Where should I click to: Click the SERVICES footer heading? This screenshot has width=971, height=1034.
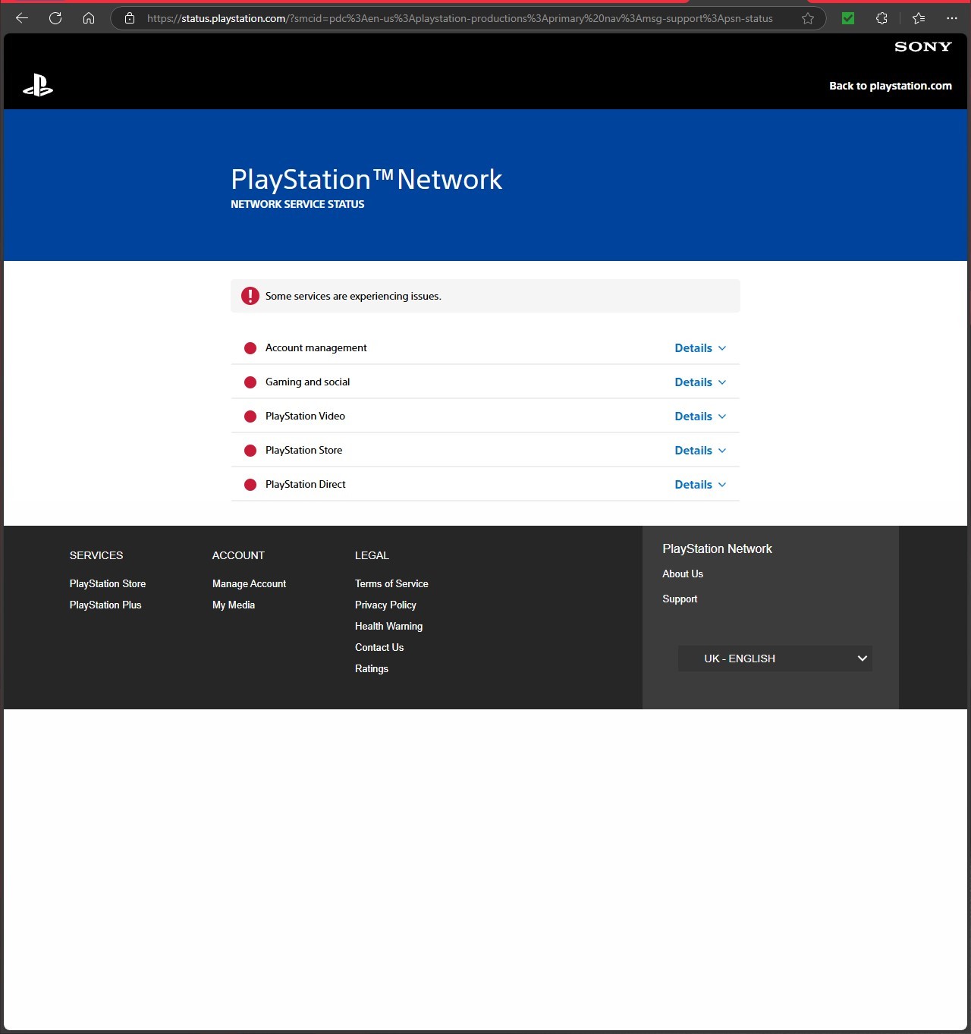coord(96,555)
